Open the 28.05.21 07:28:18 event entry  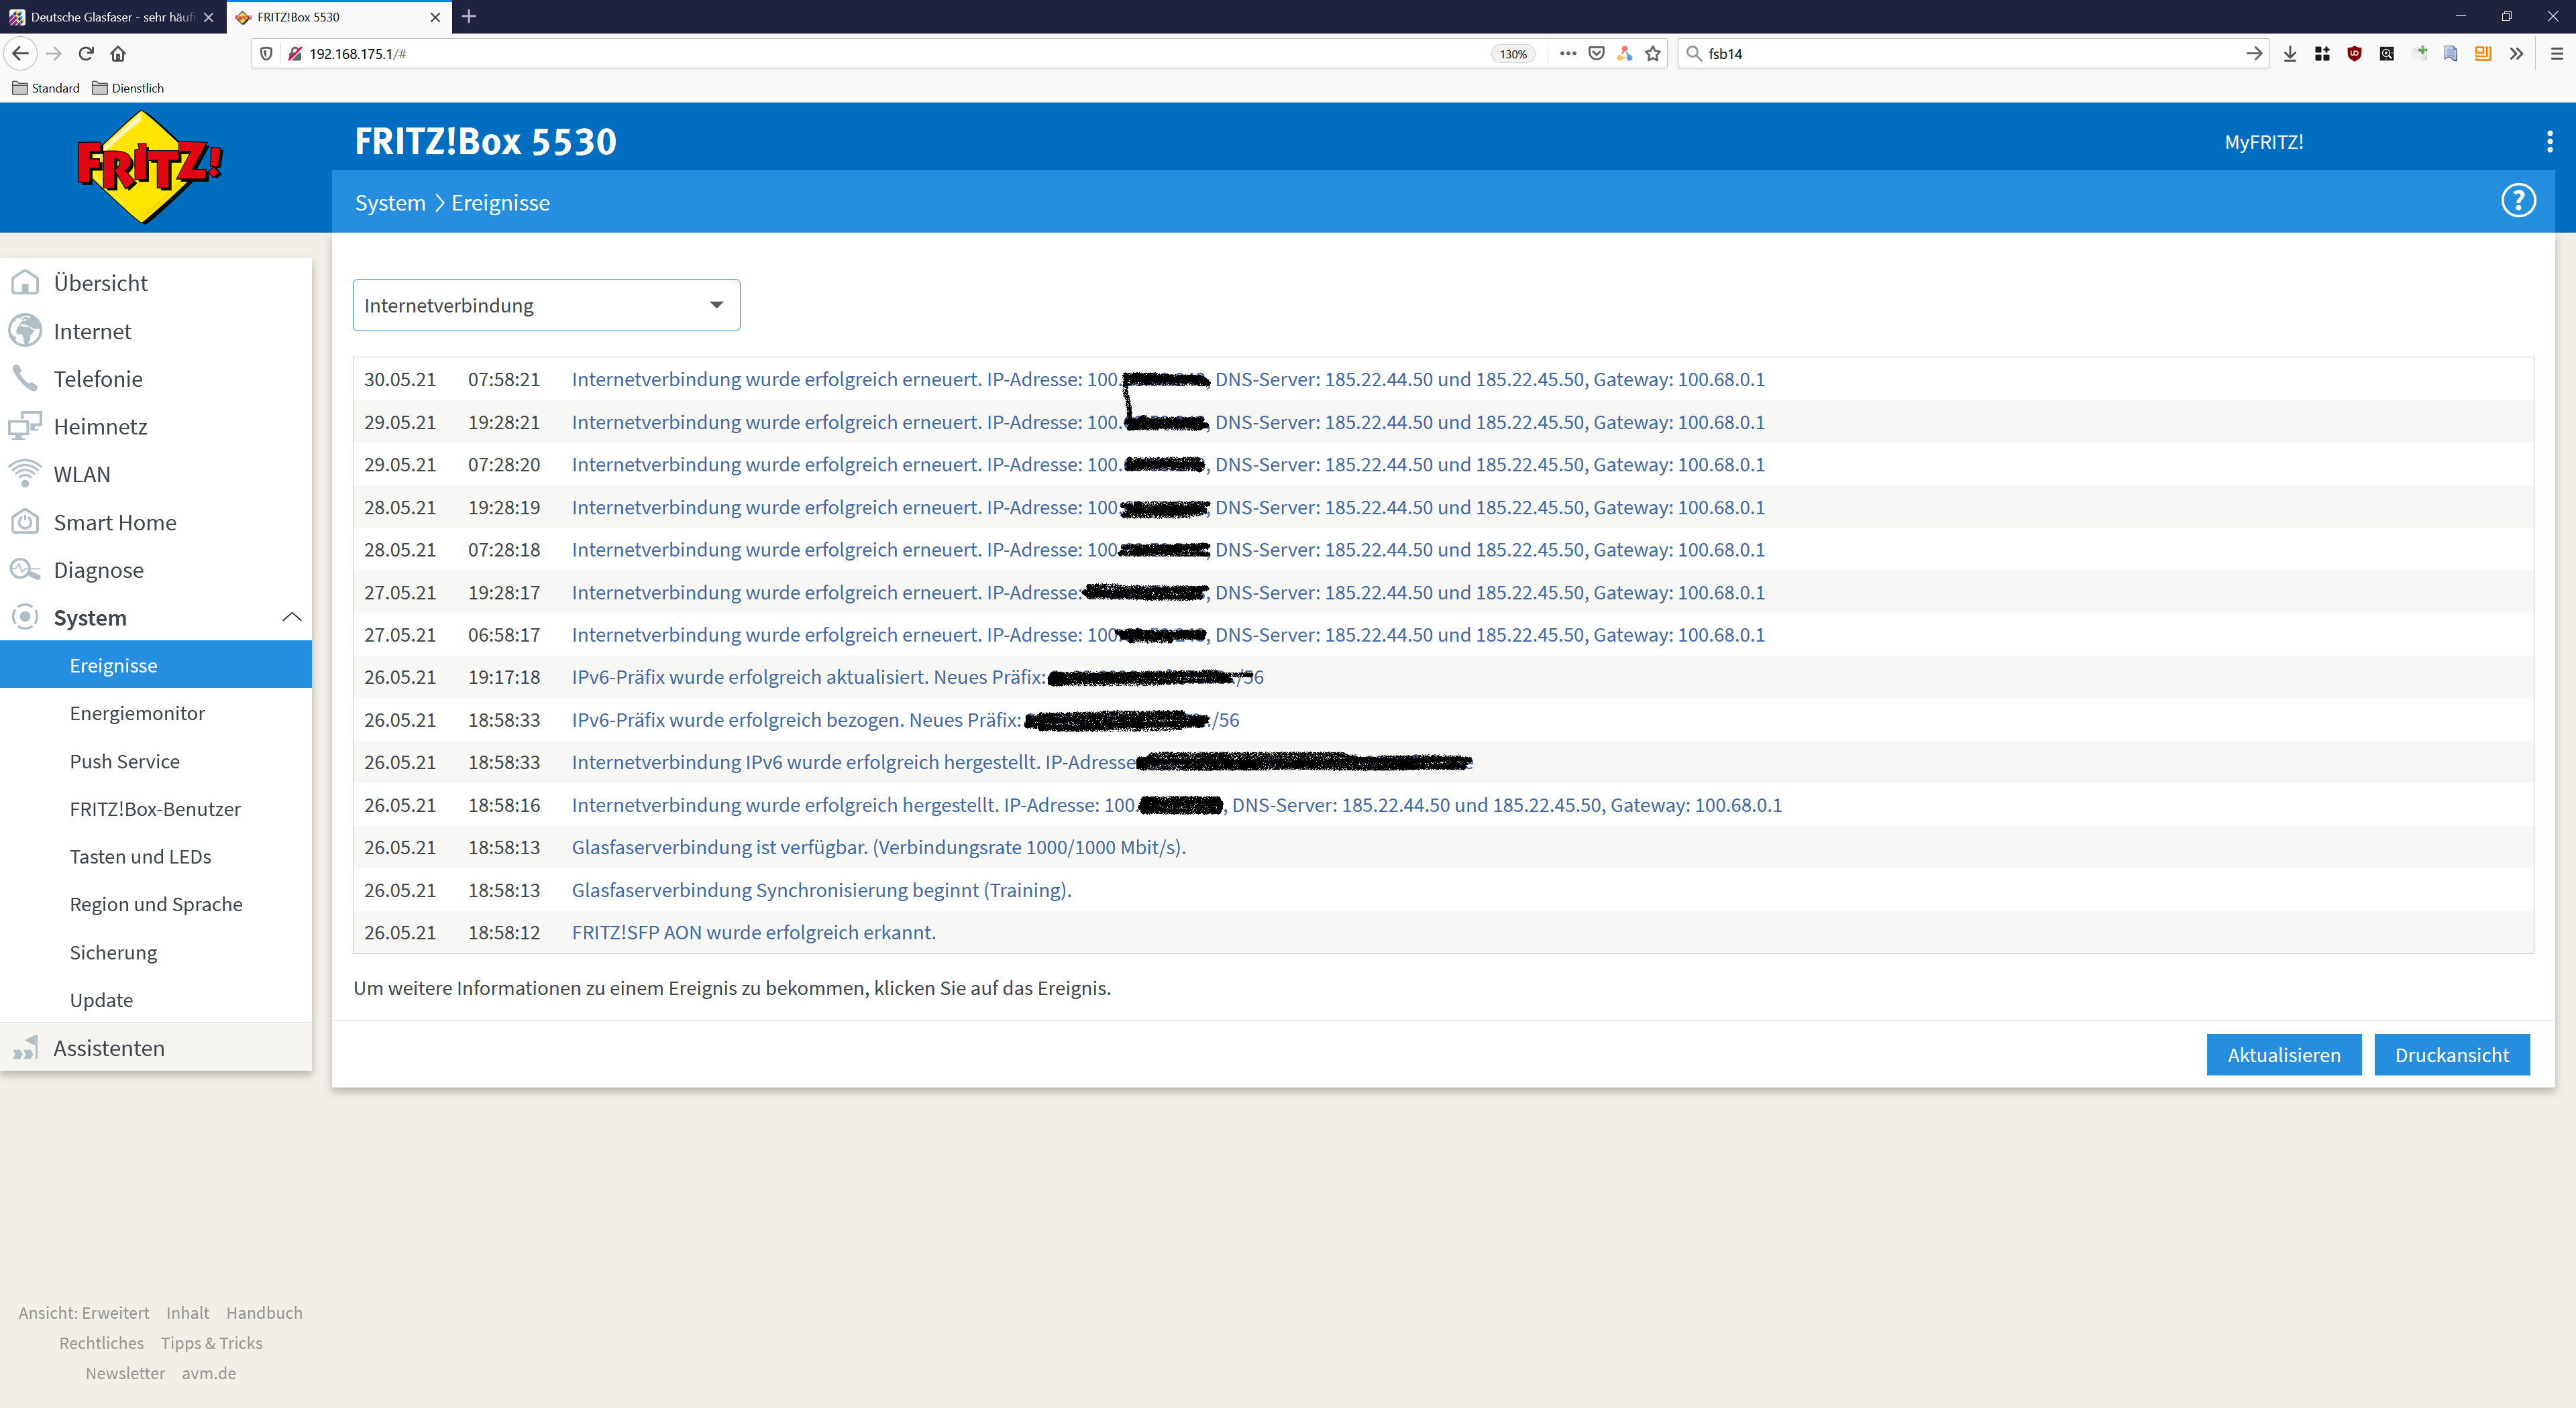coord(1443,550)
